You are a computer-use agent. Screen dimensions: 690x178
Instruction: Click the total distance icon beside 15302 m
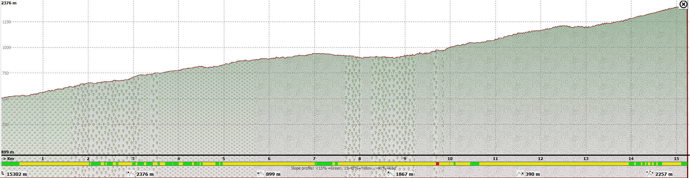(x=3, y=174)
